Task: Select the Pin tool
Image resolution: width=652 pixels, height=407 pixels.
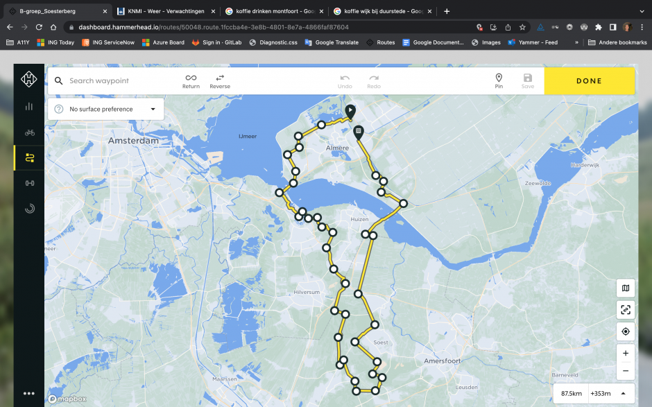Action: 499,81
